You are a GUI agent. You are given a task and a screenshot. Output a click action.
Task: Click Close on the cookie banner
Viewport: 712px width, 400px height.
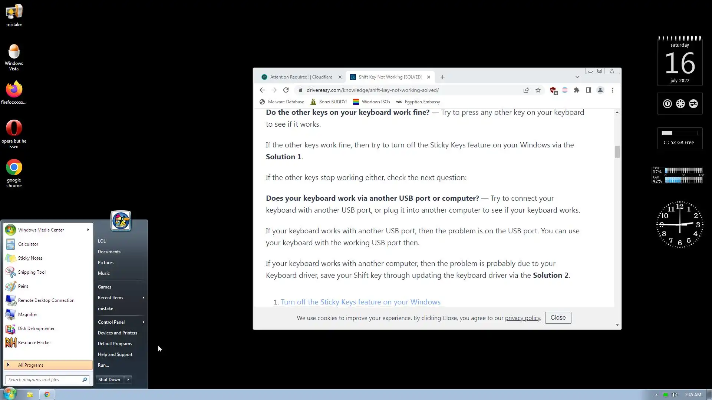[x=558, y=318]
